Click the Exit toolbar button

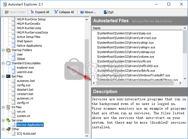109,12
